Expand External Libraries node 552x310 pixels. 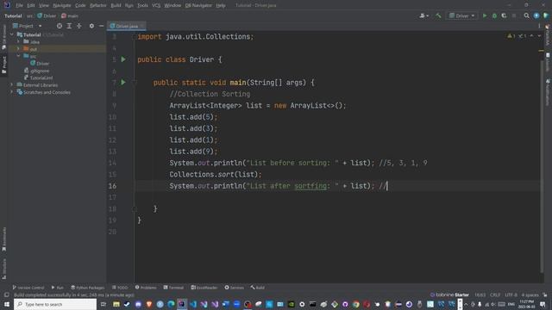pyautogui.click(x=12, y=84)
